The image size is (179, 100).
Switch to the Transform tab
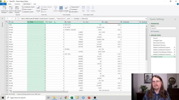coord(17,4)
